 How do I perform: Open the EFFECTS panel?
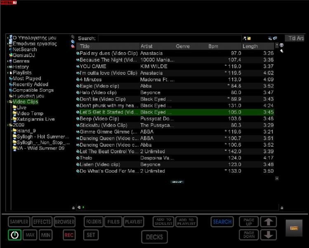pos(42,222)
